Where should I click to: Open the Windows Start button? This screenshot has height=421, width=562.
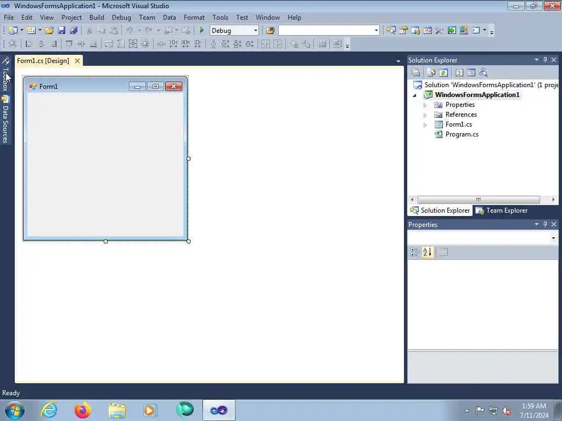15,410
